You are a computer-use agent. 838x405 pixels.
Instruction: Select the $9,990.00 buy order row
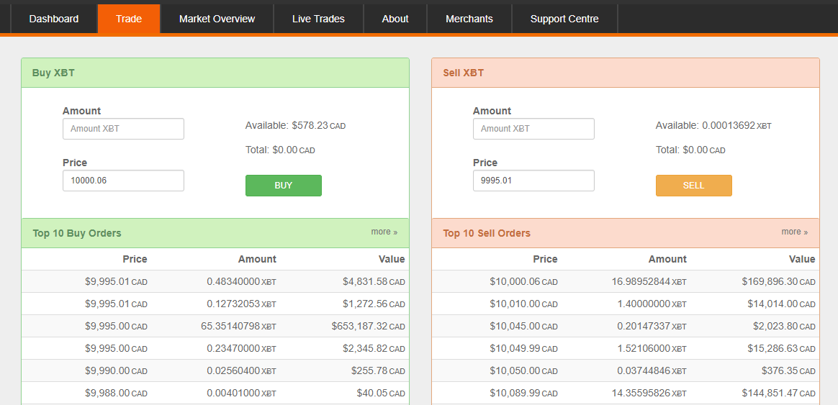215,370
